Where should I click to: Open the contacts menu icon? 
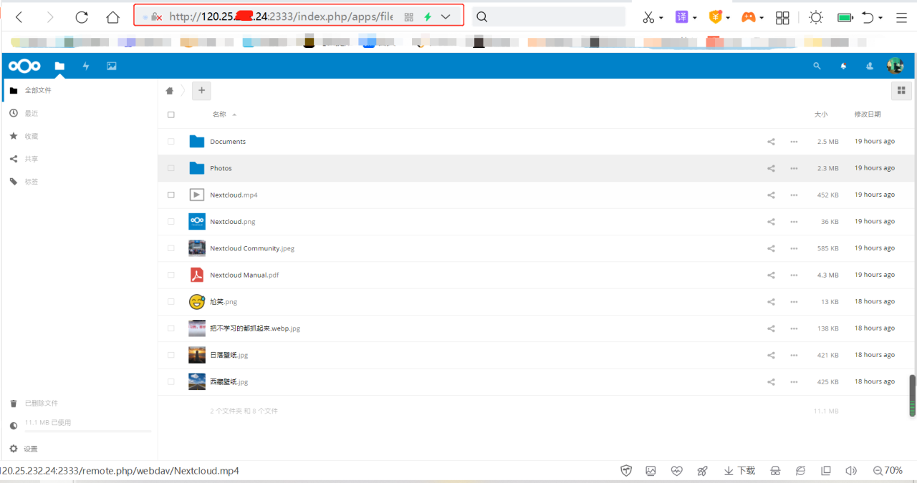coord(870,66)
